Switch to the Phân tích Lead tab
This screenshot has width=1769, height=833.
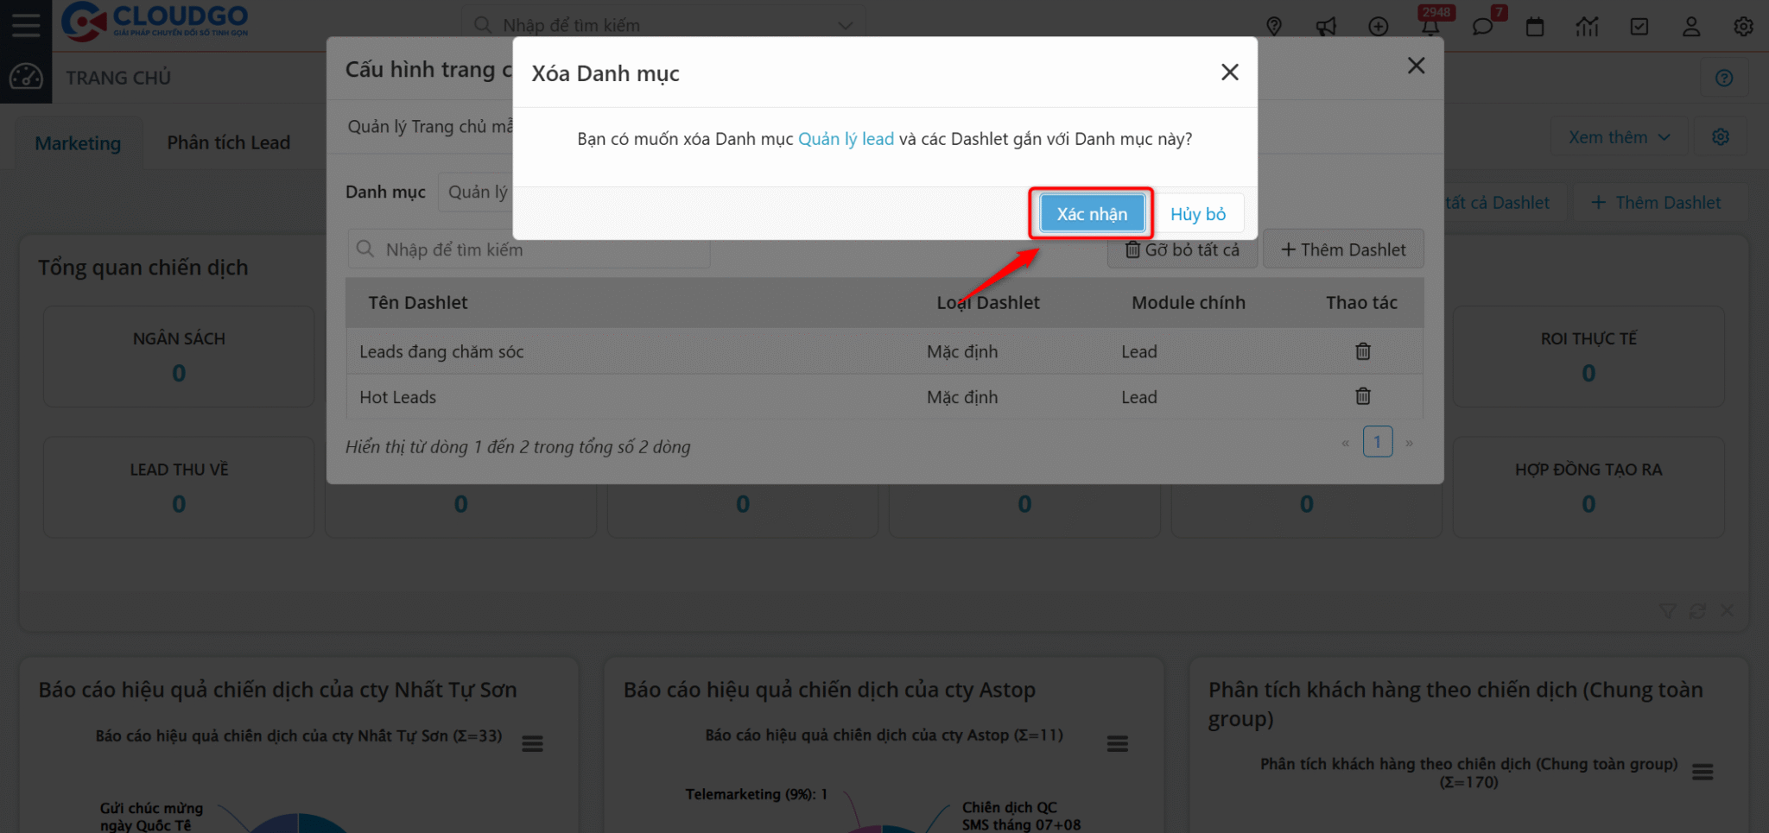click(x=229, y=142)
